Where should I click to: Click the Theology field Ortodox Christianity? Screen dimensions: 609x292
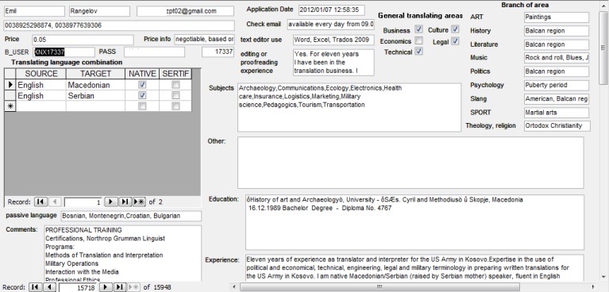[557, 126]
